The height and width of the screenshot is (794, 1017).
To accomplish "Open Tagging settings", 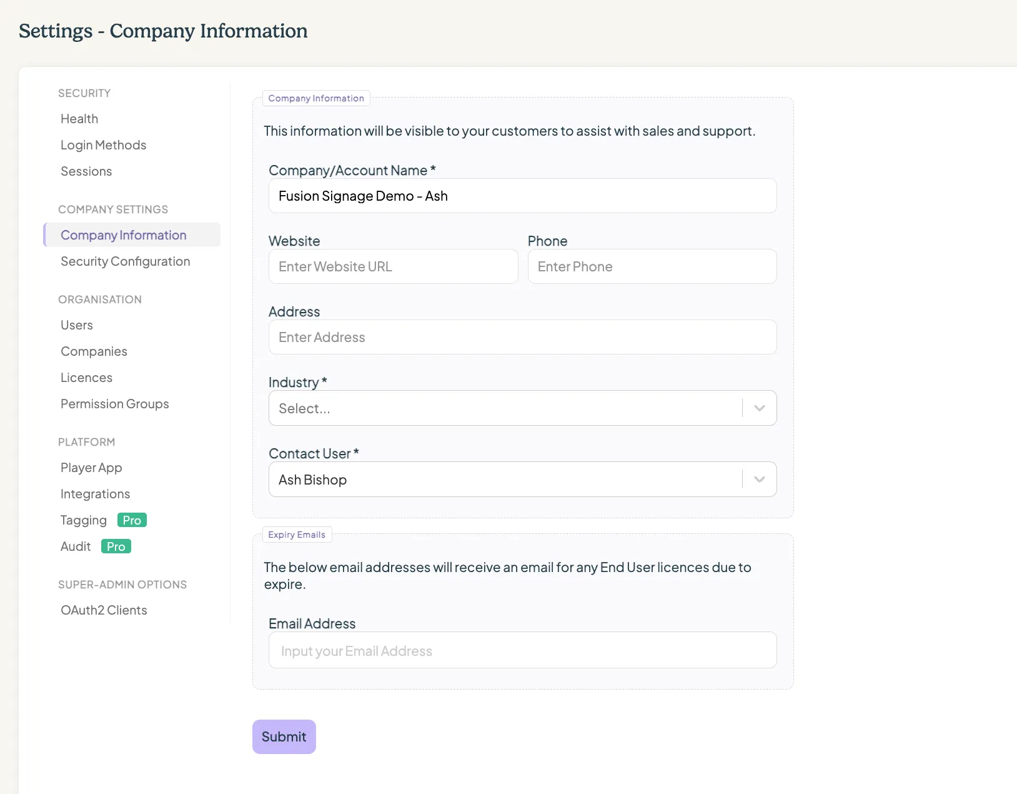I will coord(83,520).
